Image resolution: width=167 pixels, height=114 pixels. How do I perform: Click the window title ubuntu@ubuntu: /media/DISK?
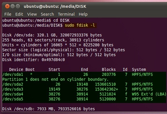[x=55, y=6]
